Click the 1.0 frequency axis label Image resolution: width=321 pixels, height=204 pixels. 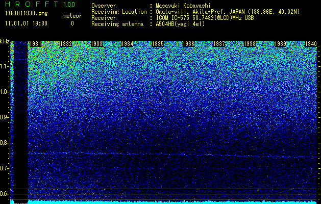click(x=5, y=92)
